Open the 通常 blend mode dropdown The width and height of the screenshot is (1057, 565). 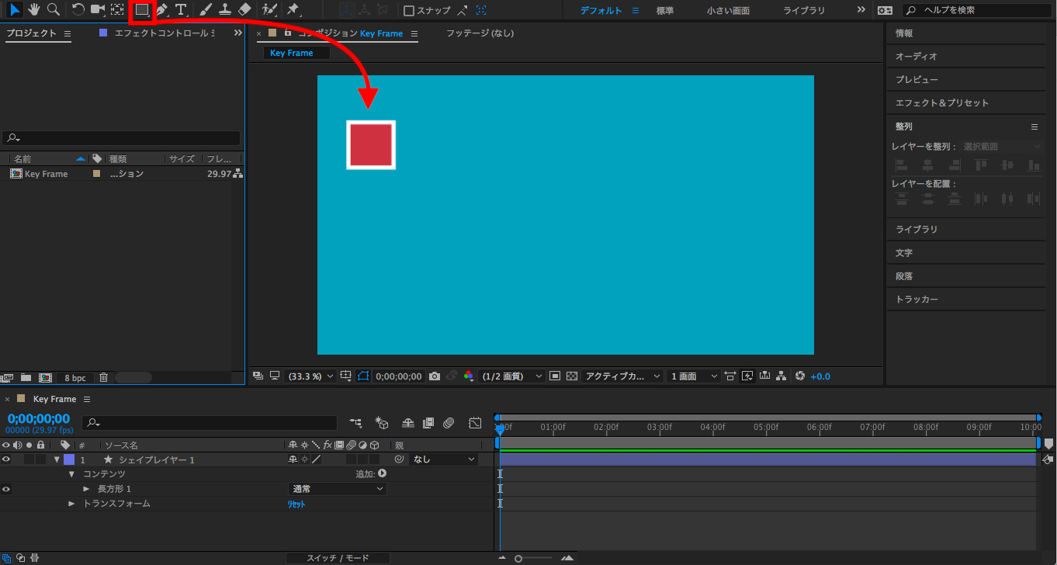[337, 489]
